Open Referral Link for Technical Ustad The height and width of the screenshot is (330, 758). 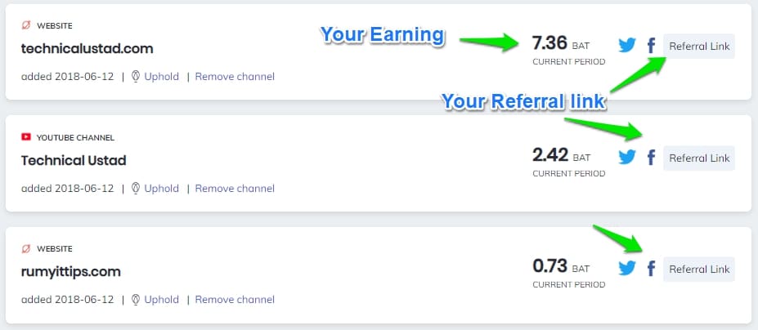[699, 158]
